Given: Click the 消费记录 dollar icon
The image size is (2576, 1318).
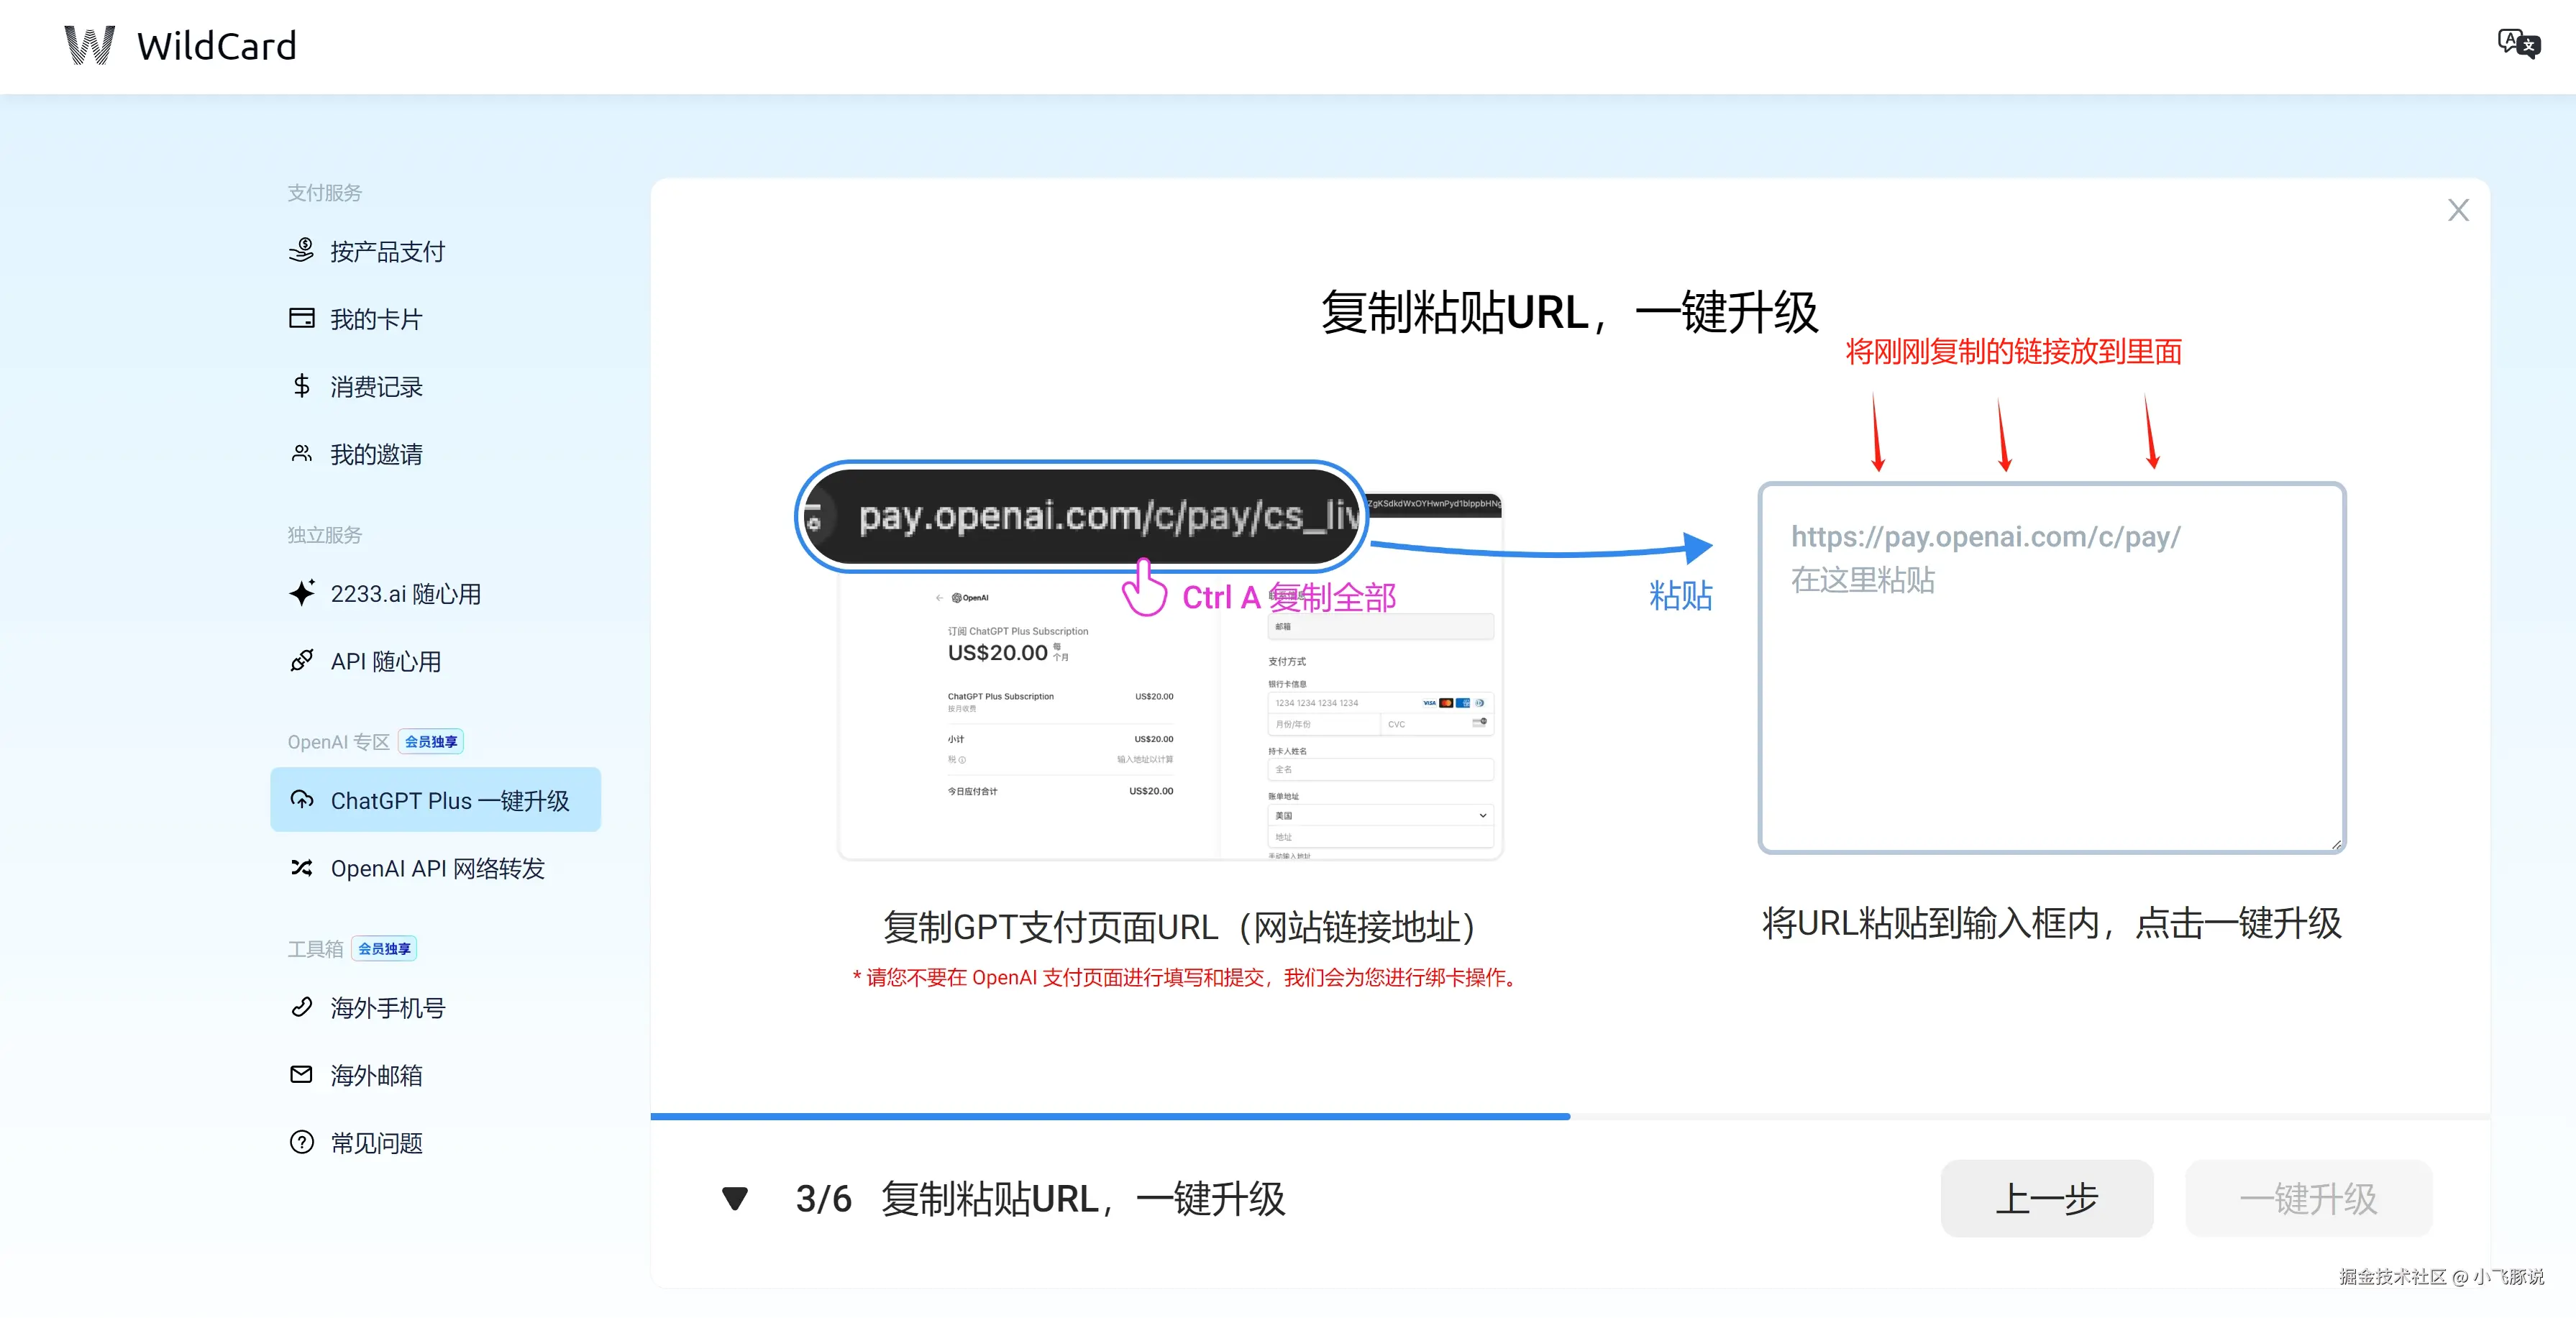Looking at the screenshot, I should tap(301, 385).
